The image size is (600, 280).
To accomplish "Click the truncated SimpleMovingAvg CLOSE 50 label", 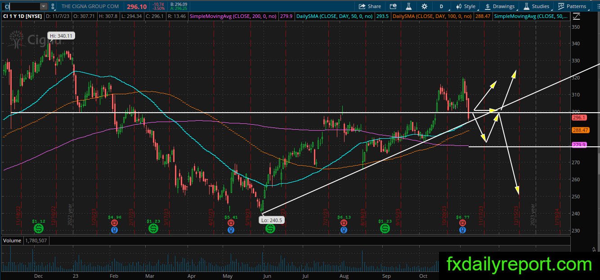I will coord(531,16).
